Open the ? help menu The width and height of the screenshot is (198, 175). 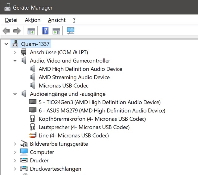[74, 20]
